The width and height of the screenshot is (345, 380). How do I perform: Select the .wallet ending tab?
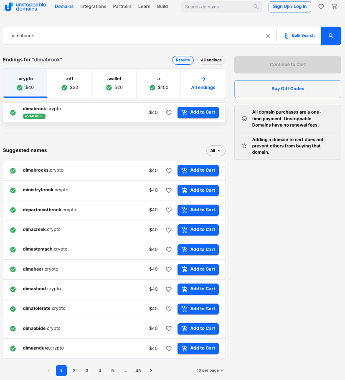[x=114, y=83]
